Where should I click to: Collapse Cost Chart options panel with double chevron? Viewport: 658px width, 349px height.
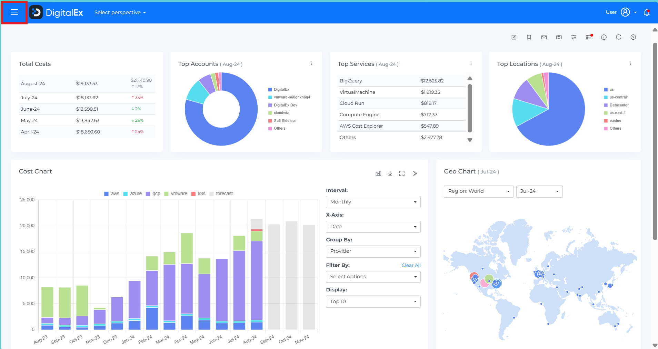(x=415, y=173)
